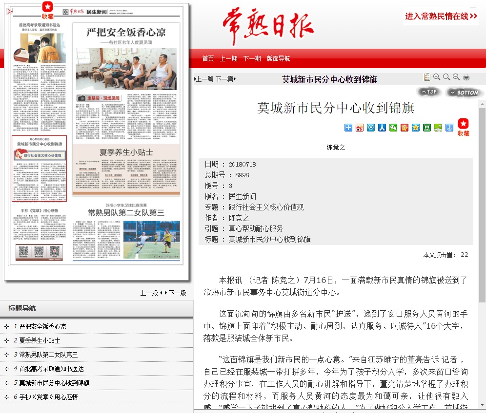Image resolution: width=486 pixels, height=413 pixels.
Task: Open headline 6 手抄《党章》用心感悟
Action: click(48, 397)
